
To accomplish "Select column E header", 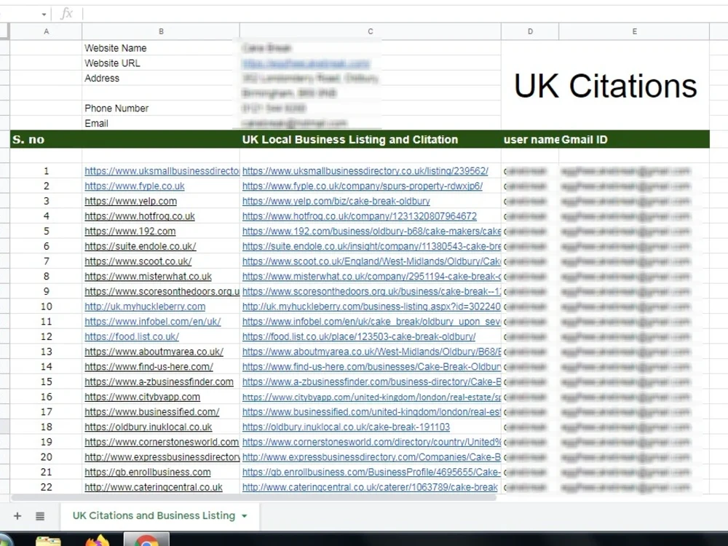I will 634,31.
